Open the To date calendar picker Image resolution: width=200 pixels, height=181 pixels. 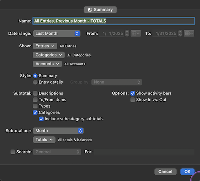tap(189, 33)
